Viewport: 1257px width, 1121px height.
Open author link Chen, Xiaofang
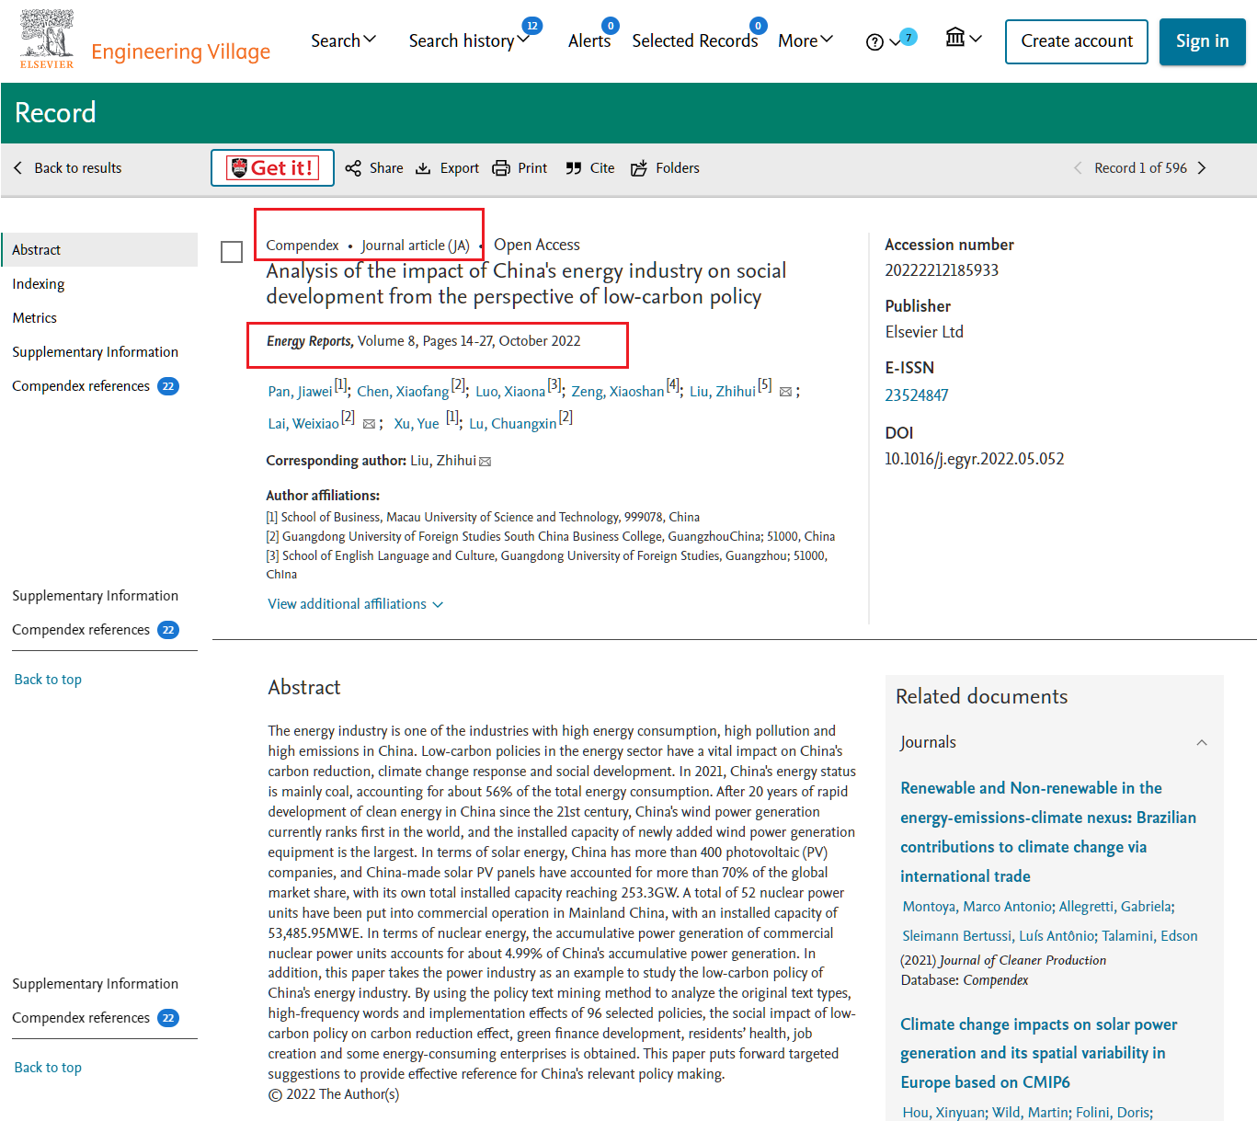pyautogui.click(x=403, y=392)
